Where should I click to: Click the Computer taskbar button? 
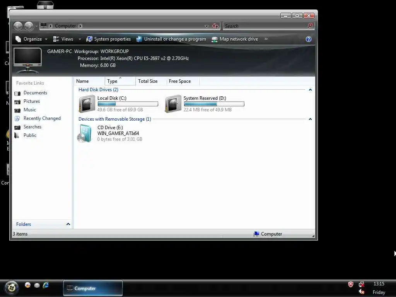click(93, 288)
